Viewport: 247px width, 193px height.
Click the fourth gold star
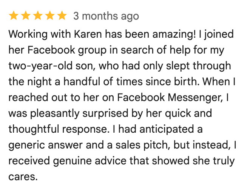pos(49,16)
